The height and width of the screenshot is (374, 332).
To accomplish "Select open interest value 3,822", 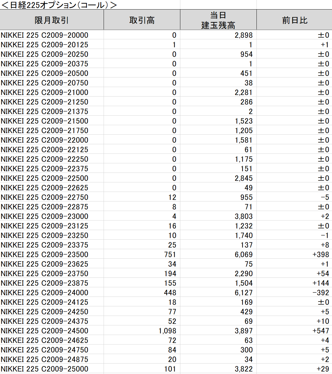I will pyautogui.click(x=244, y=369).
